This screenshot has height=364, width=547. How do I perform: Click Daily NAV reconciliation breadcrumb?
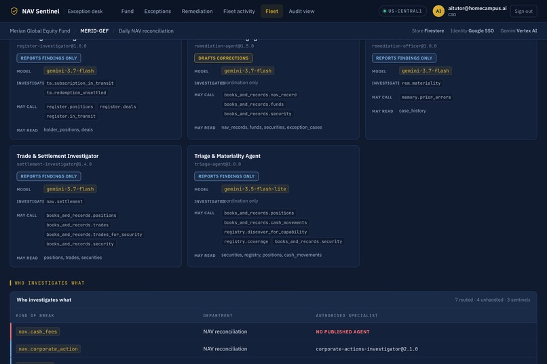click(146, 31)
